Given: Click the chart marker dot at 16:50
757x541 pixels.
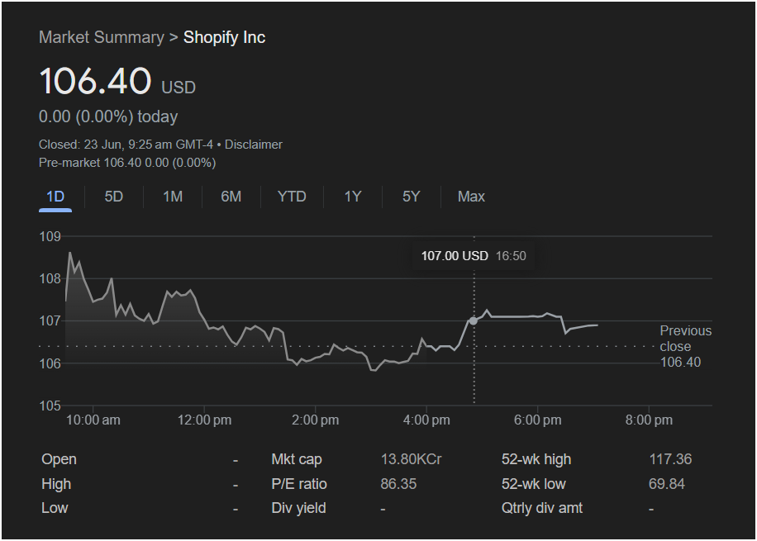Looking at the screenshot, I should click(x=474, y=320).
